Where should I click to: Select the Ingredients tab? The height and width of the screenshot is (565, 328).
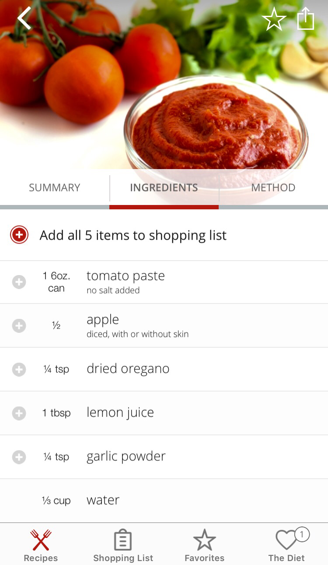click(164, 188)
